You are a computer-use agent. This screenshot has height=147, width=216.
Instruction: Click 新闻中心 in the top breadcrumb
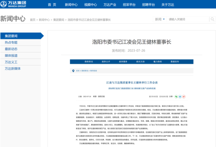click(44, 20)
